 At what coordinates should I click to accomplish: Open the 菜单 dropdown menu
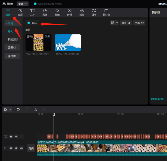tap(22, 4)
